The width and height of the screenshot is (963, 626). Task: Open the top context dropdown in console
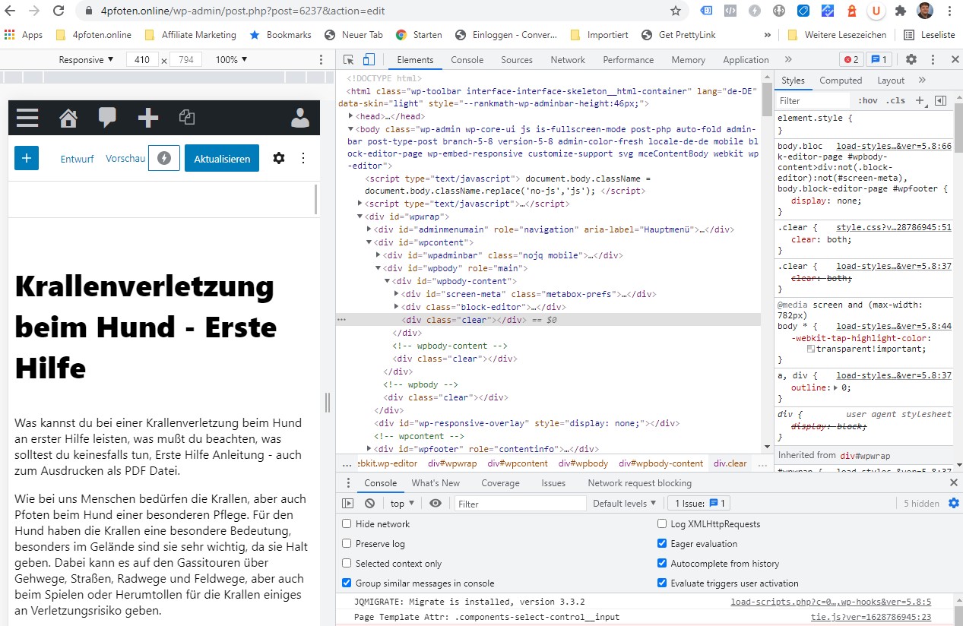point(402,503)
